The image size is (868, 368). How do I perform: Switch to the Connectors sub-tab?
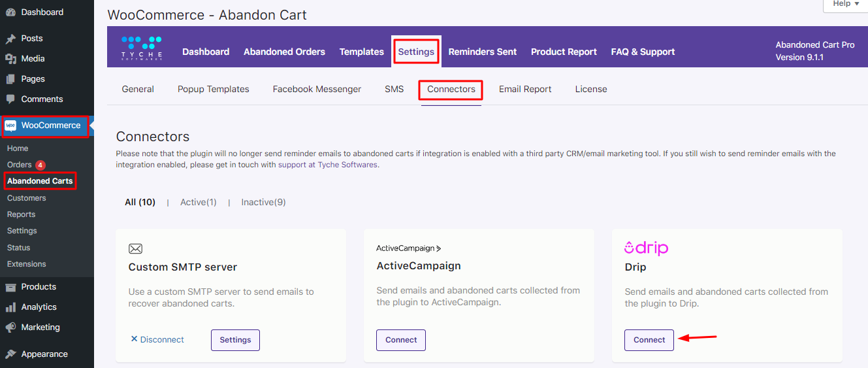451,90
